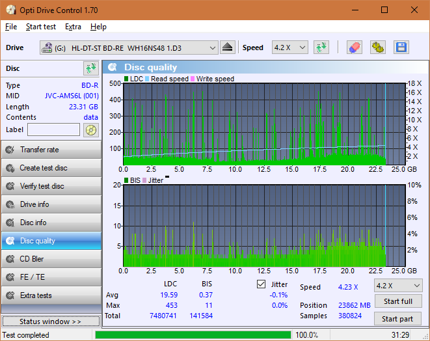This screenshot has height=341, width=430.
Task: Click the Opti Drive Control app icon in the title bar
Action: point(11,10)
